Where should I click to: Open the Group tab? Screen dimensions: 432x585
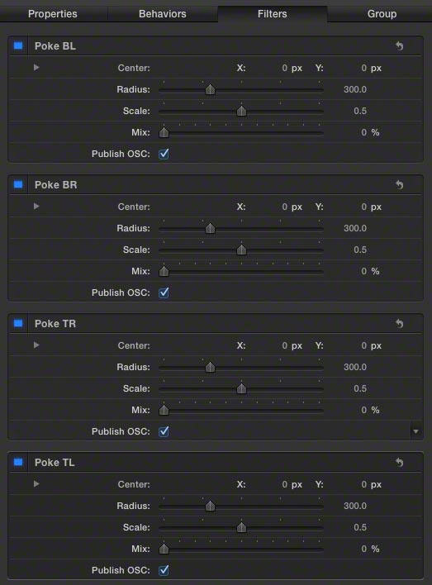click(382, 14)
